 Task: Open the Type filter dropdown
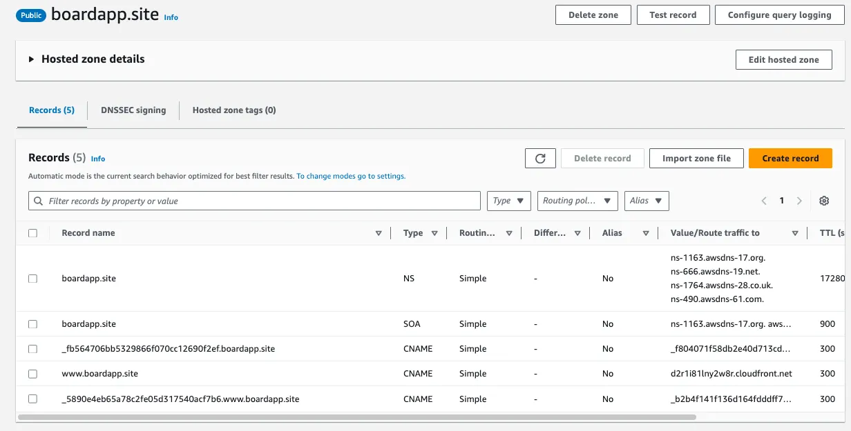(508, 201)
